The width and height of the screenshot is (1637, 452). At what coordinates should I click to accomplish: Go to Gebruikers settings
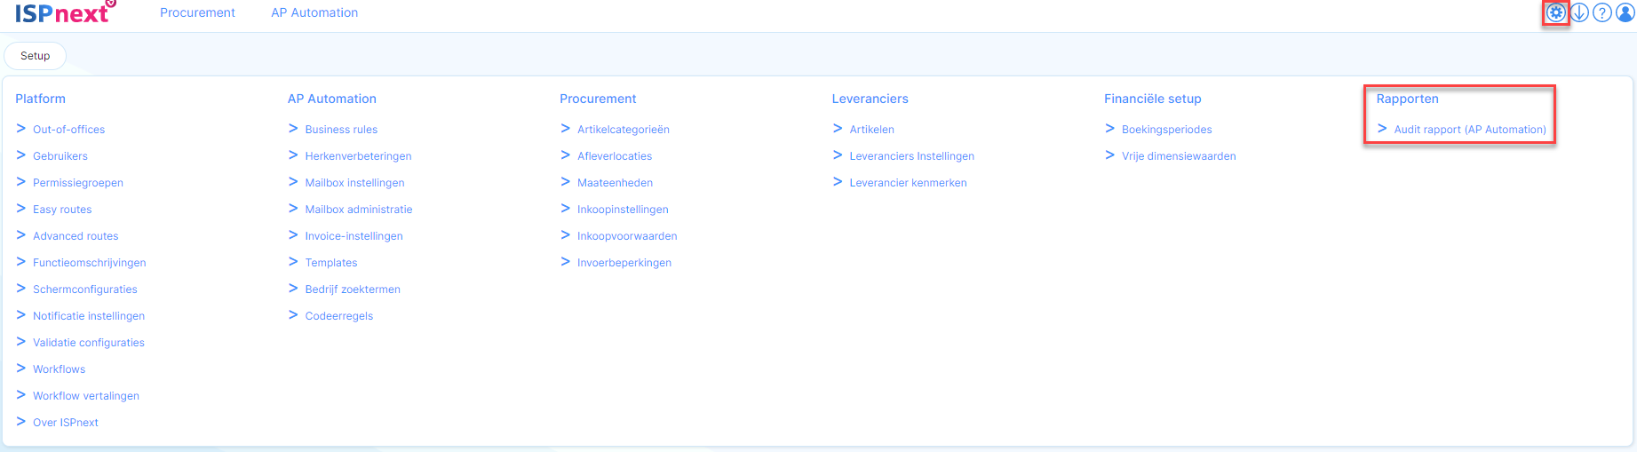tap(60, 156)
